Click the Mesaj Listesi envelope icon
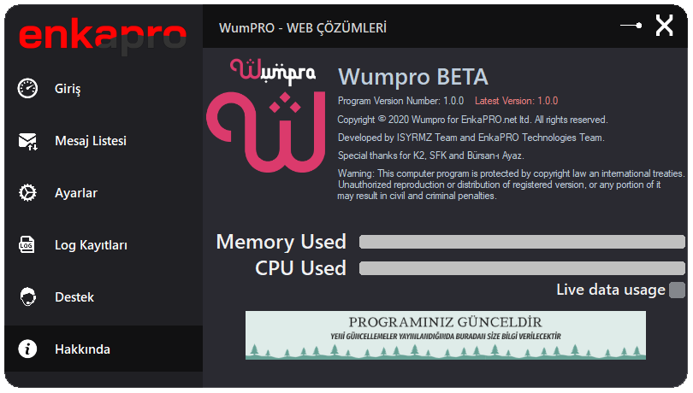Image resolution: width=693 pixels, height=393 pixels. [28, 141]
